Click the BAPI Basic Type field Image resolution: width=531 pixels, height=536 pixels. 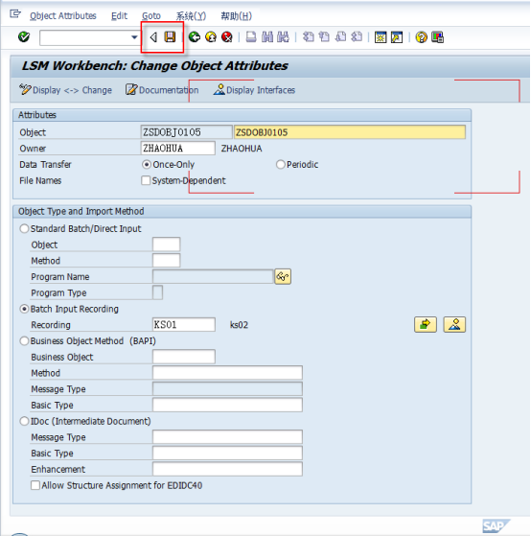(x=227, y=405)
